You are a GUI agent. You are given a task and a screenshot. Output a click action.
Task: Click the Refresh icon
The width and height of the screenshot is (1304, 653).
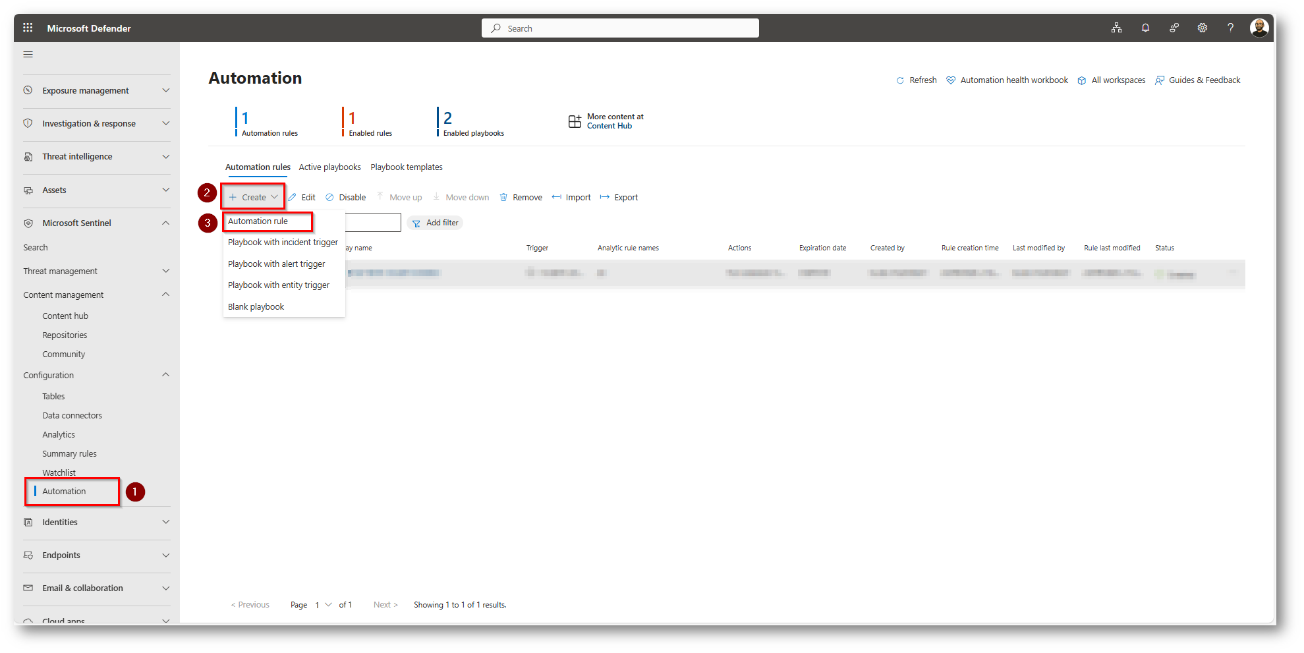pos(900,80)
